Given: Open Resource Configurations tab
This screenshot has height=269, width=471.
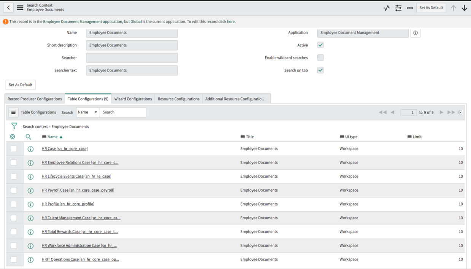Looking at the screenshot, I should coord(178,99).
